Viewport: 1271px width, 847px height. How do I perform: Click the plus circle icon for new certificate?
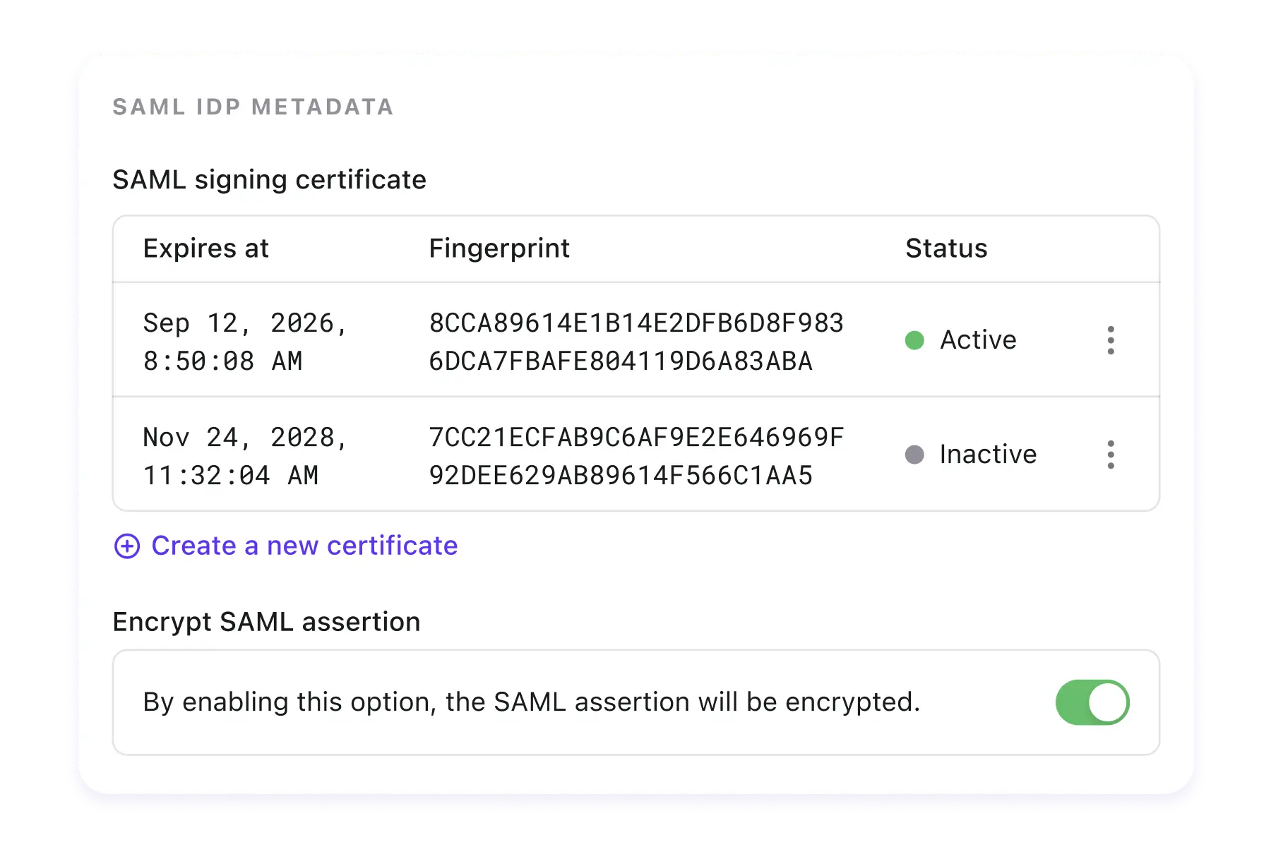click(x=127, y=546)
